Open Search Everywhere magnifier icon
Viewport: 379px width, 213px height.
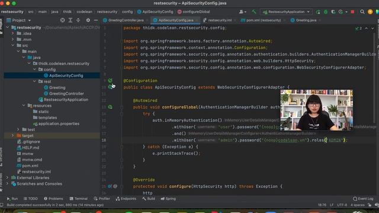click(x=362, y=12)
